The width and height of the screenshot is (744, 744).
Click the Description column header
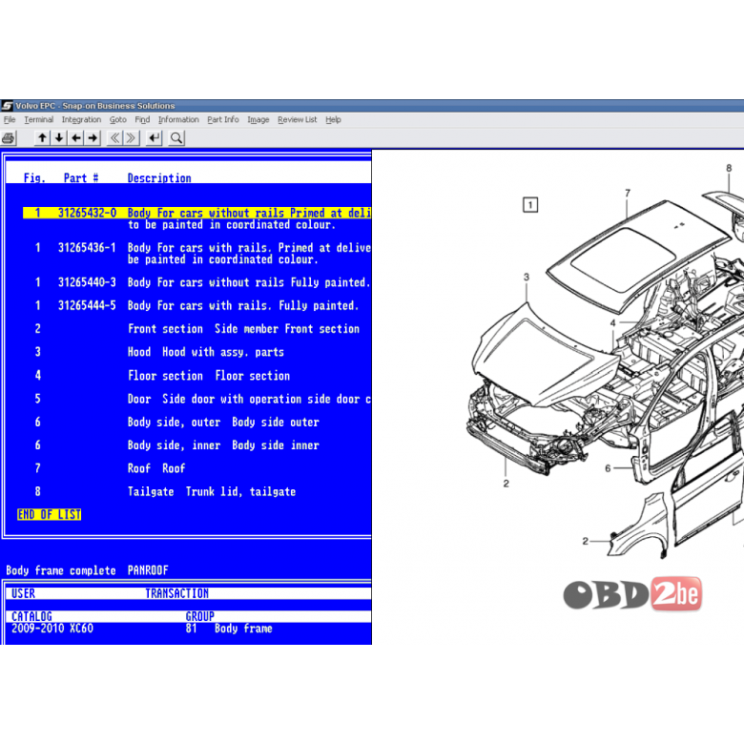pos(159,178)
